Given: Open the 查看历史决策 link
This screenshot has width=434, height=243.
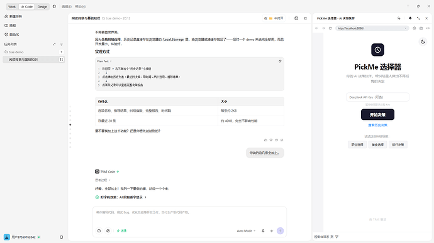Looking at the screenshot, I should [x=377, y=125].
